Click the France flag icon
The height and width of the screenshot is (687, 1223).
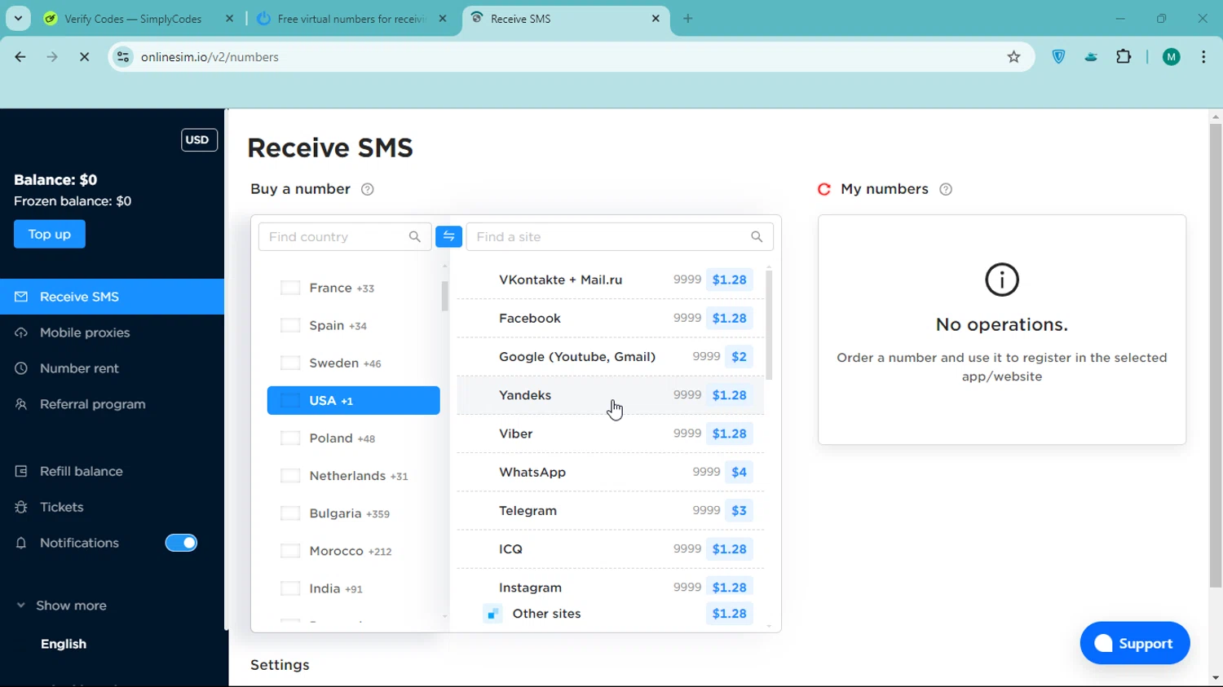tap(290, 288)
